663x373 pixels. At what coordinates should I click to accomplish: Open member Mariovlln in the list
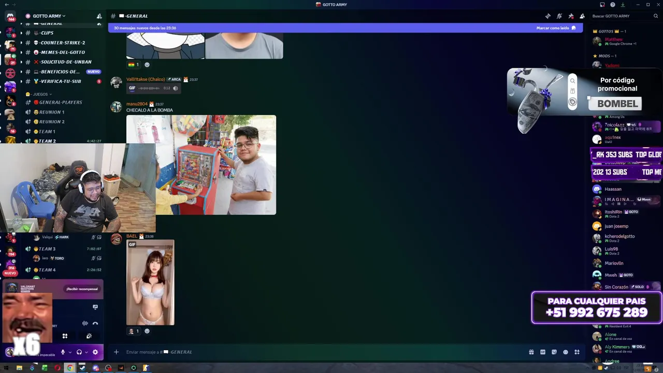point(624,263)
